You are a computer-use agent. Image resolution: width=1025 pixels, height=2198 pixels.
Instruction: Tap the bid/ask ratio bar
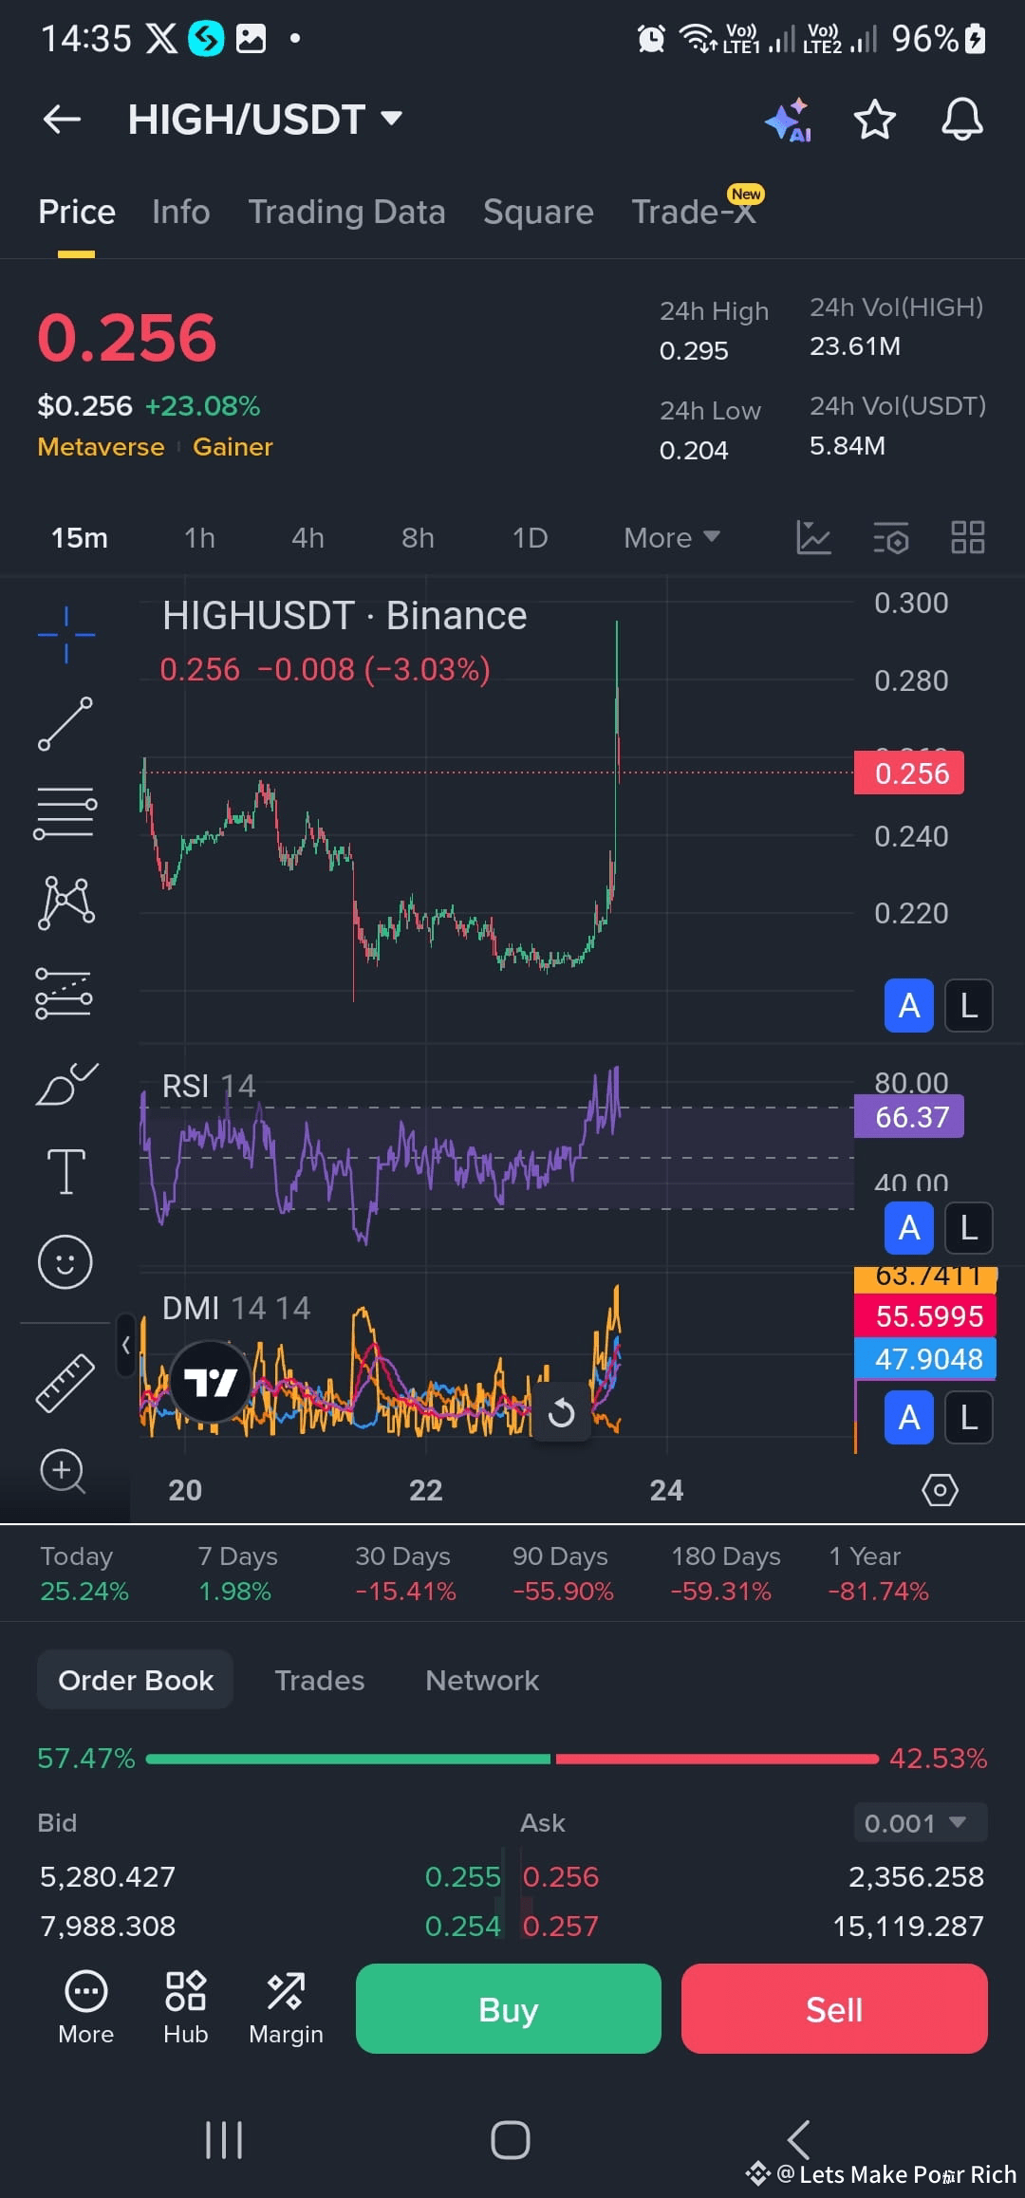click(x=512, y=1759)
